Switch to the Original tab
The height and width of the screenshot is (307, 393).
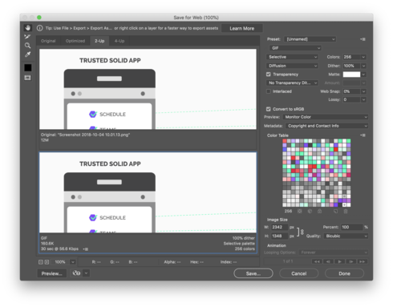coord(48,41)
